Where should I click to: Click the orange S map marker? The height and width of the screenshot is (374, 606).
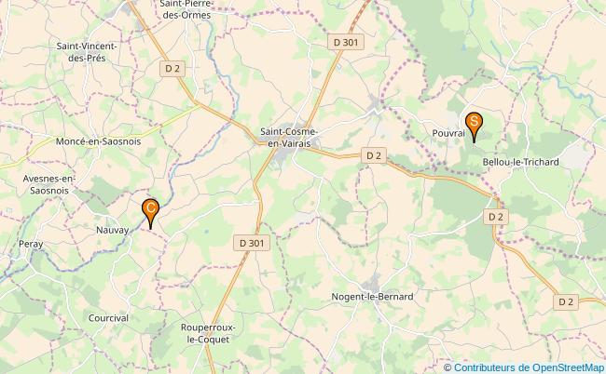(474, 127)
